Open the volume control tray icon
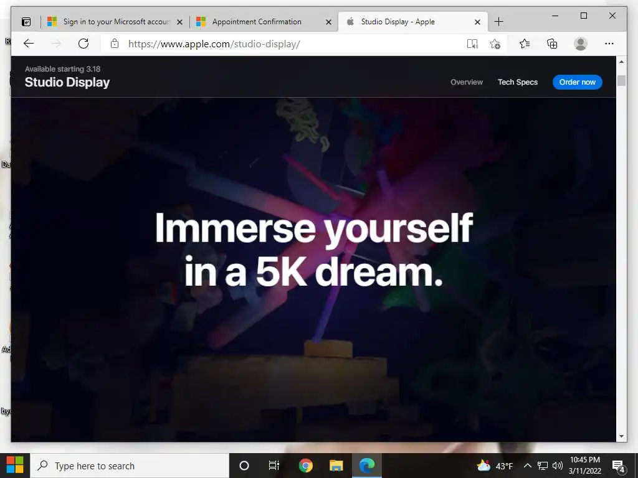Viewport: 638px width, 478px height. point(558,466)
